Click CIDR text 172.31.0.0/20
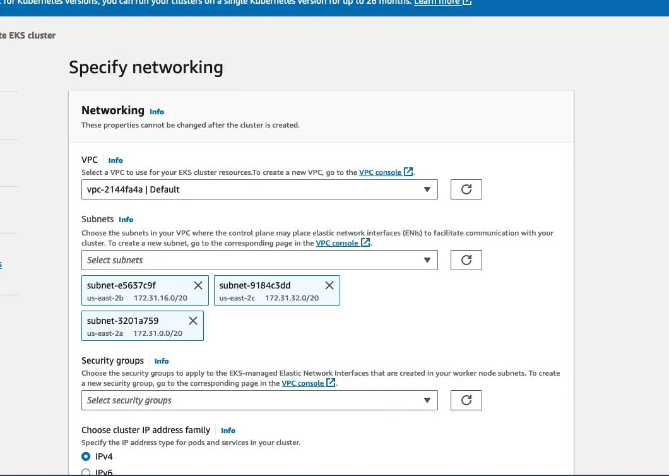The height and width of the screenshot is (476, 669). pos(158,333)
